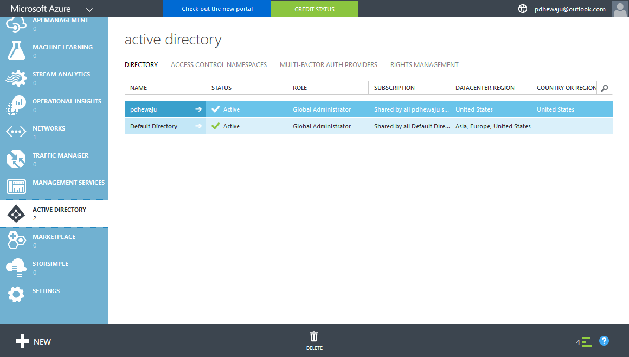Open the user avatar picture

click(620, 9)
